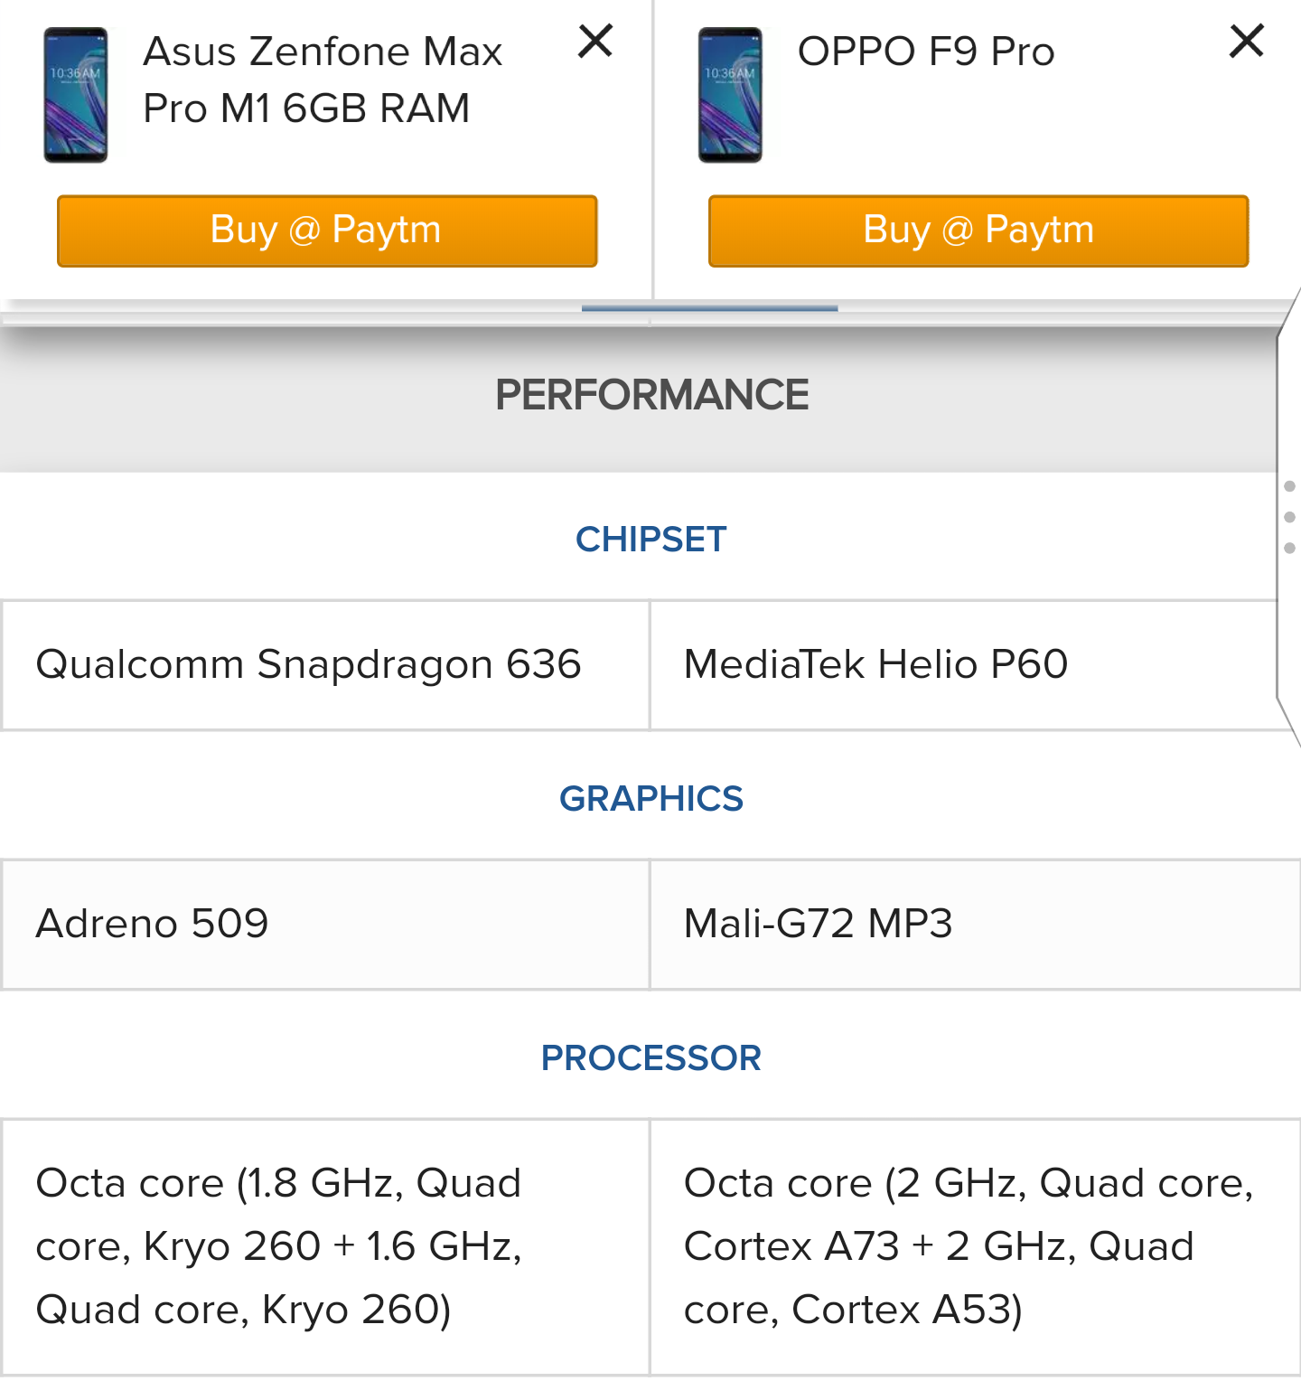Select the CHIPSET row heading

[x=650, y=540]
